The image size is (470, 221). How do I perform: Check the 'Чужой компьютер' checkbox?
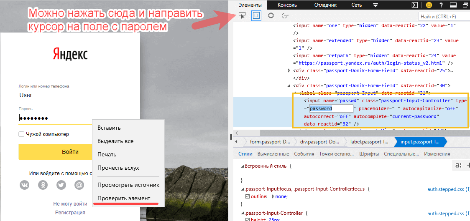[x=21, y=134]
